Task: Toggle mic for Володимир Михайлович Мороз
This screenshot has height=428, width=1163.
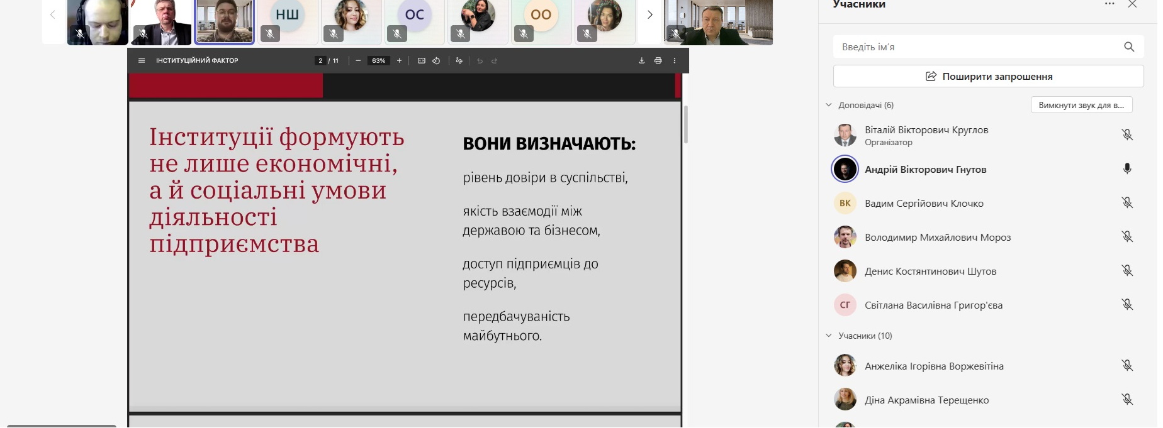Action: (1127, 237)
